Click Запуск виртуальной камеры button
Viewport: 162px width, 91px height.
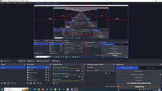pos(137,74)
